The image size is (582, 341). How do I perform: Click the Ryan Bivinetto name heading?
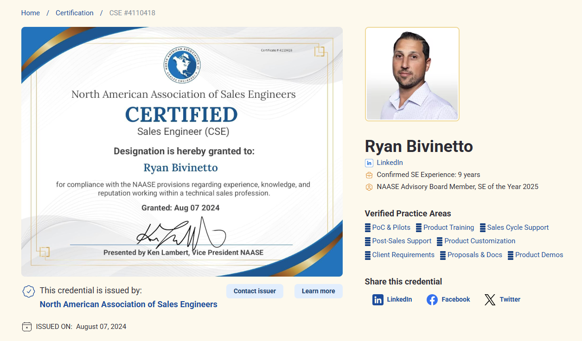pyautogui.click(x=419, y=146)
